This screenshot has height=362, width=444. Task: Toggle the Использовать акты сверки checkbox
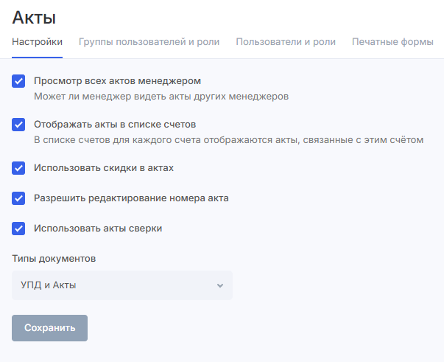coord(19,229)
